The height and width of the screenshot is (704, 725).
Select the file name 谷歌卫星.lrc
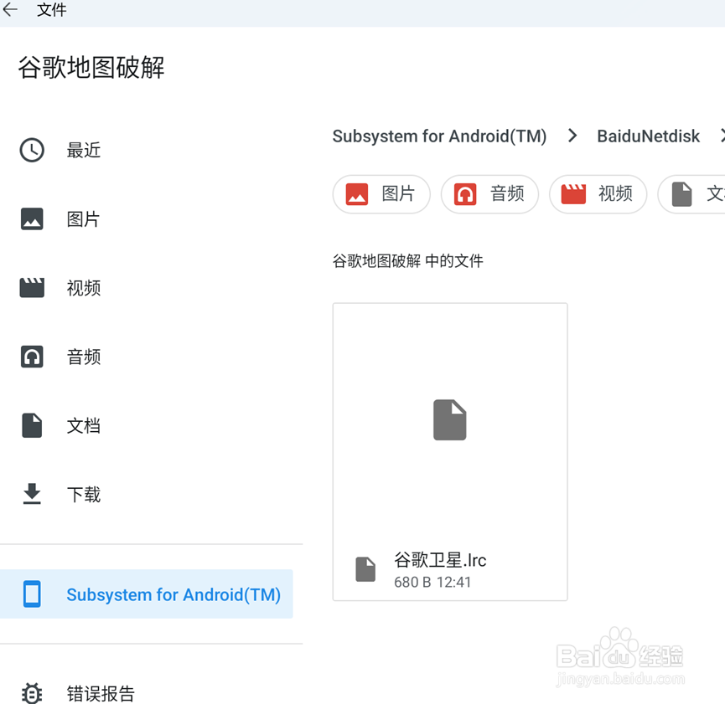click(440, 560)
